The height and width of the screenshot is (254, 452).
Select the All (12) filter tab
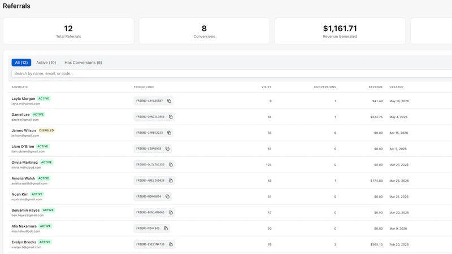click(x=21, y=63)
